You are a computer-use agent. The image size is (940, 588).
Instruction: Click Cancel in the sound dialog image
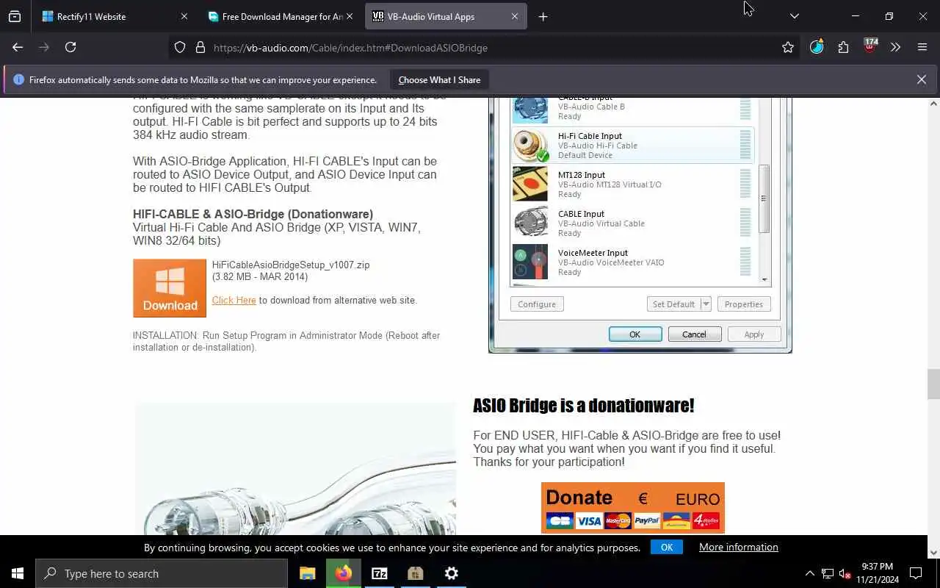[694, 334]
